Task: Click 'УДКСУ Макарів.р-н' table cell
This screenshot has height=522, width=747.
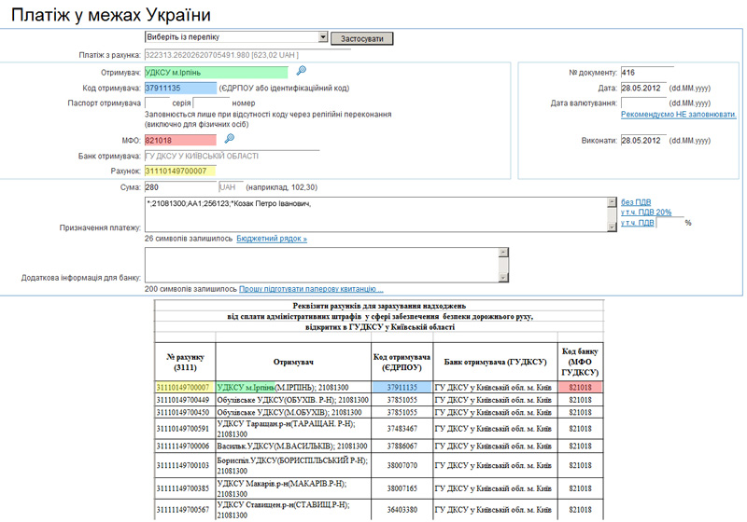Action: [x=293, y=488]
